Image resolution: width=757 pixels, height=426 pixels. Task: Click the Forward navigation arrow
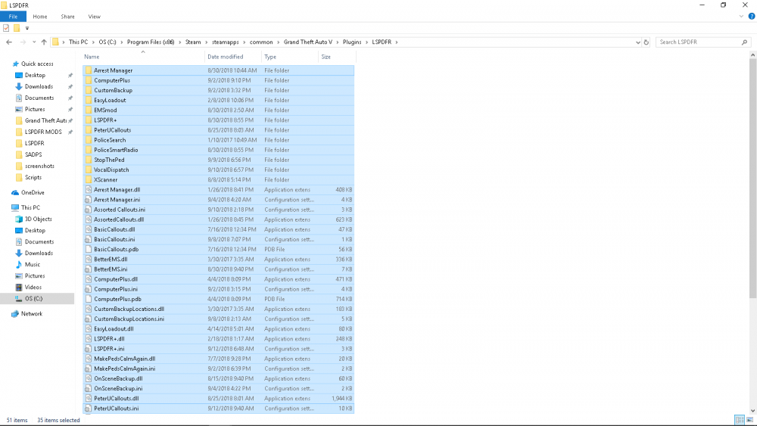coord(23,42)
